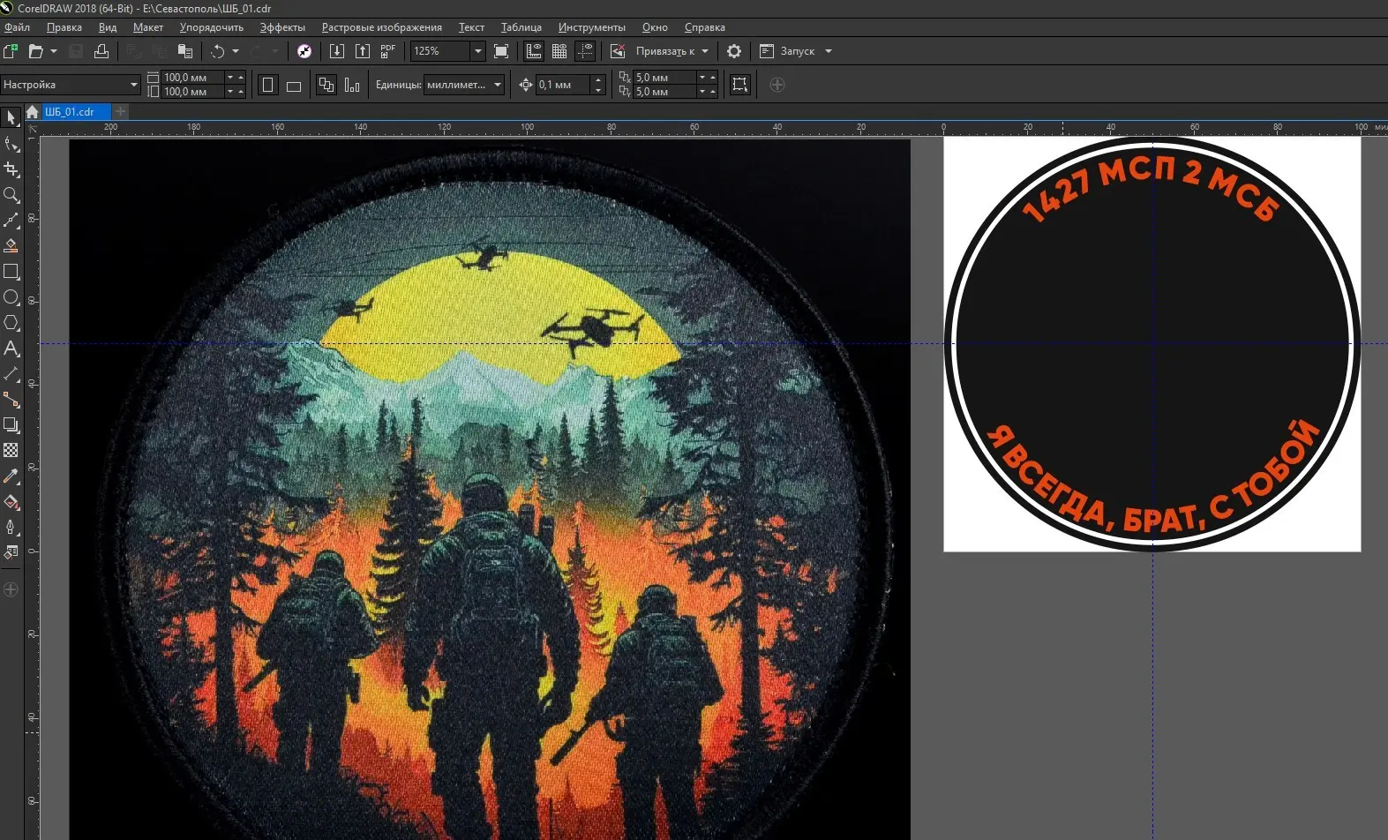Select the Drop Shadow tool
Image resolution: width=1388 pixels, height=840 pixels.
tap(11, 425)
